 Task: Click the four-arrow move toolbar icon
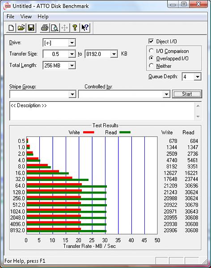(64, 28)
